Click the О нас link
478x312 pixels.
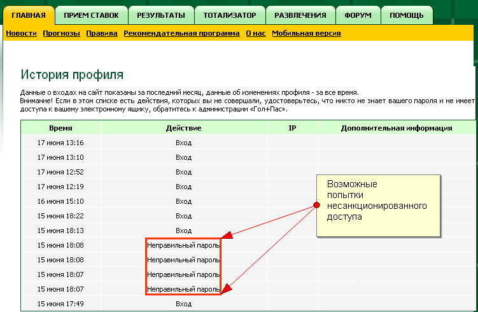(x=255, y=33)
